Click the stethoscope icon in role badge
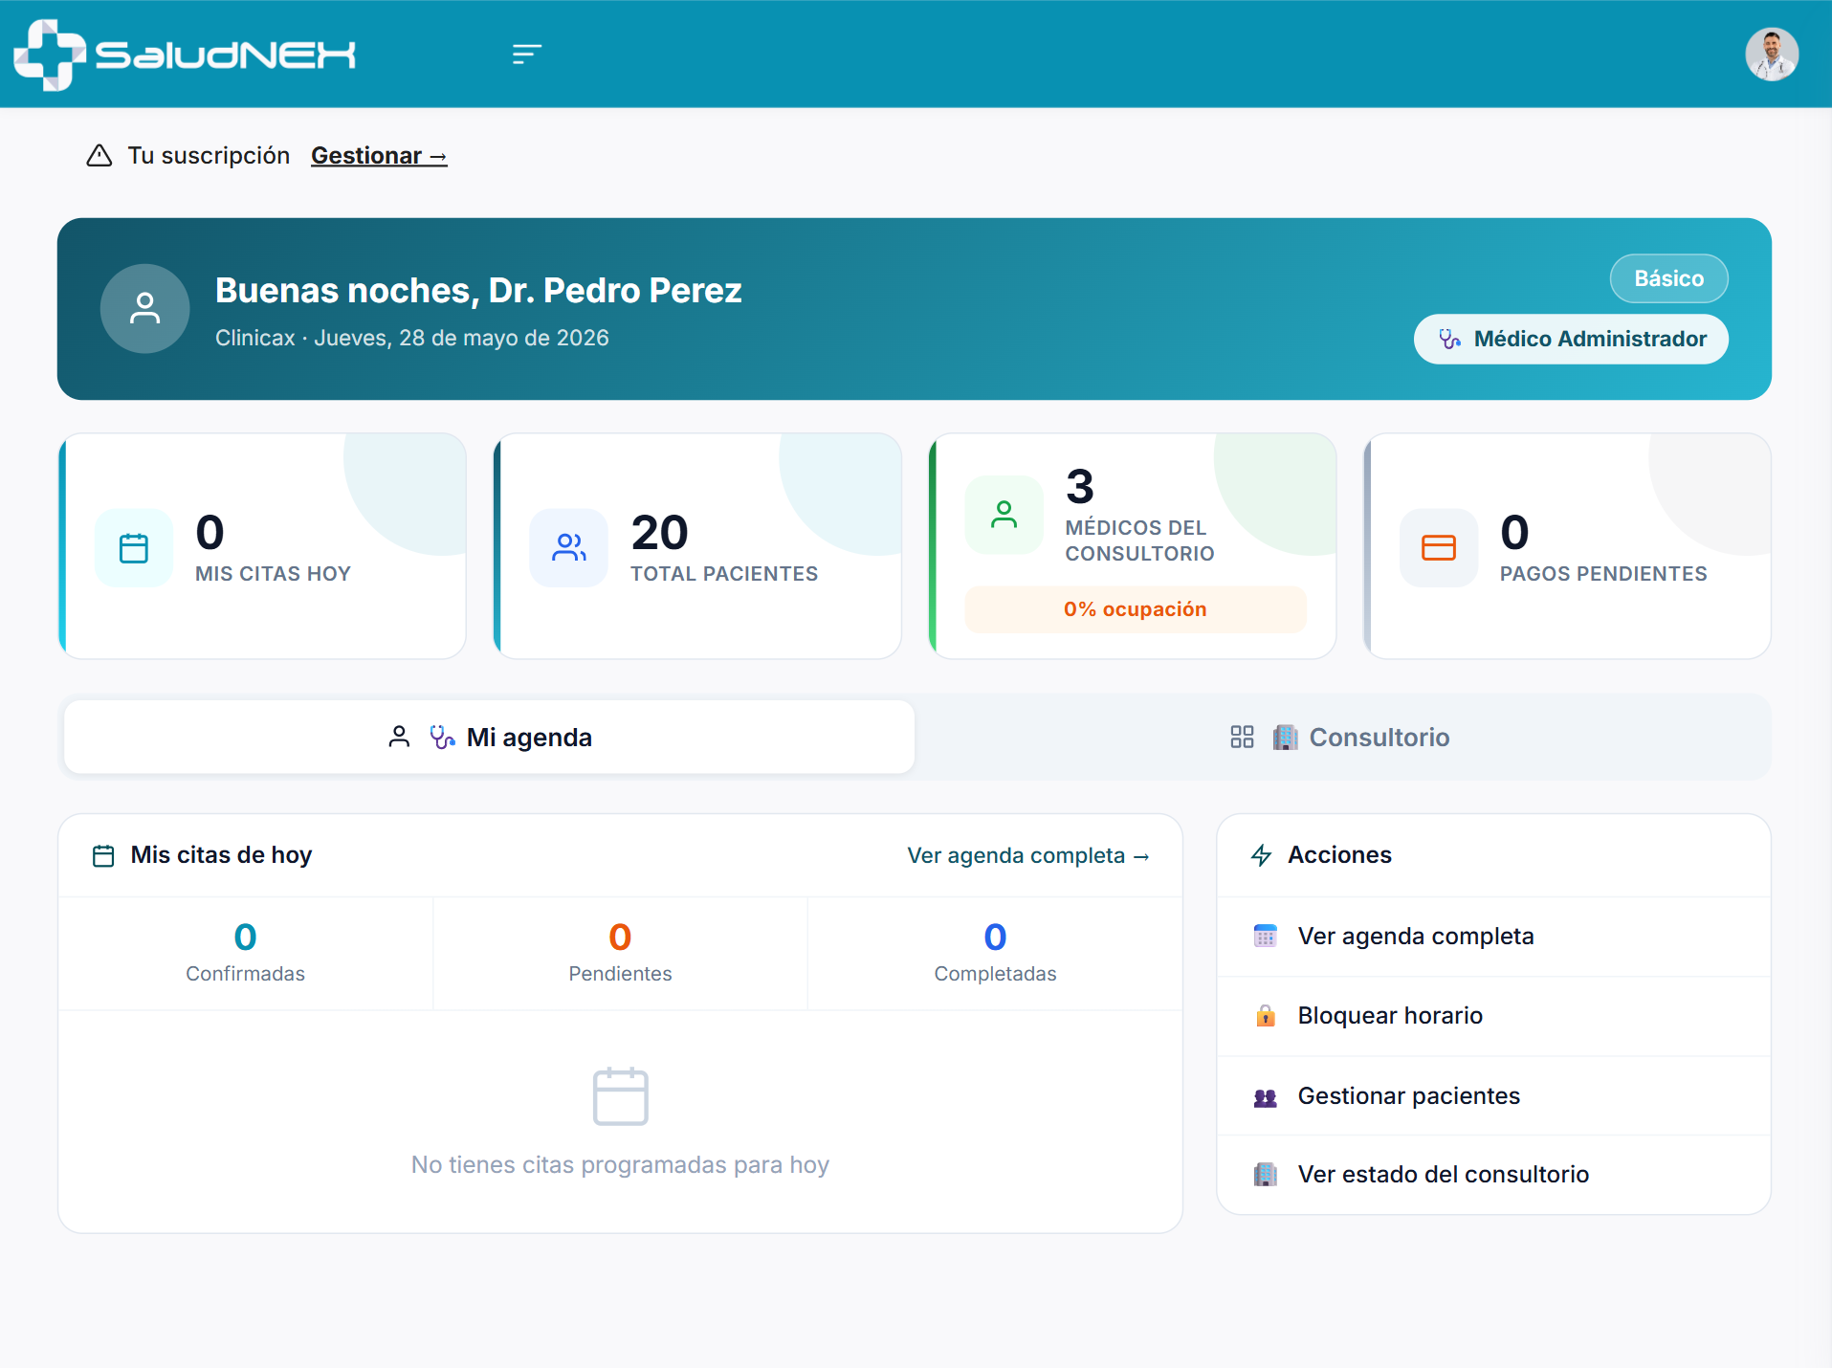1832x1368 pixels. point(1450,339)
